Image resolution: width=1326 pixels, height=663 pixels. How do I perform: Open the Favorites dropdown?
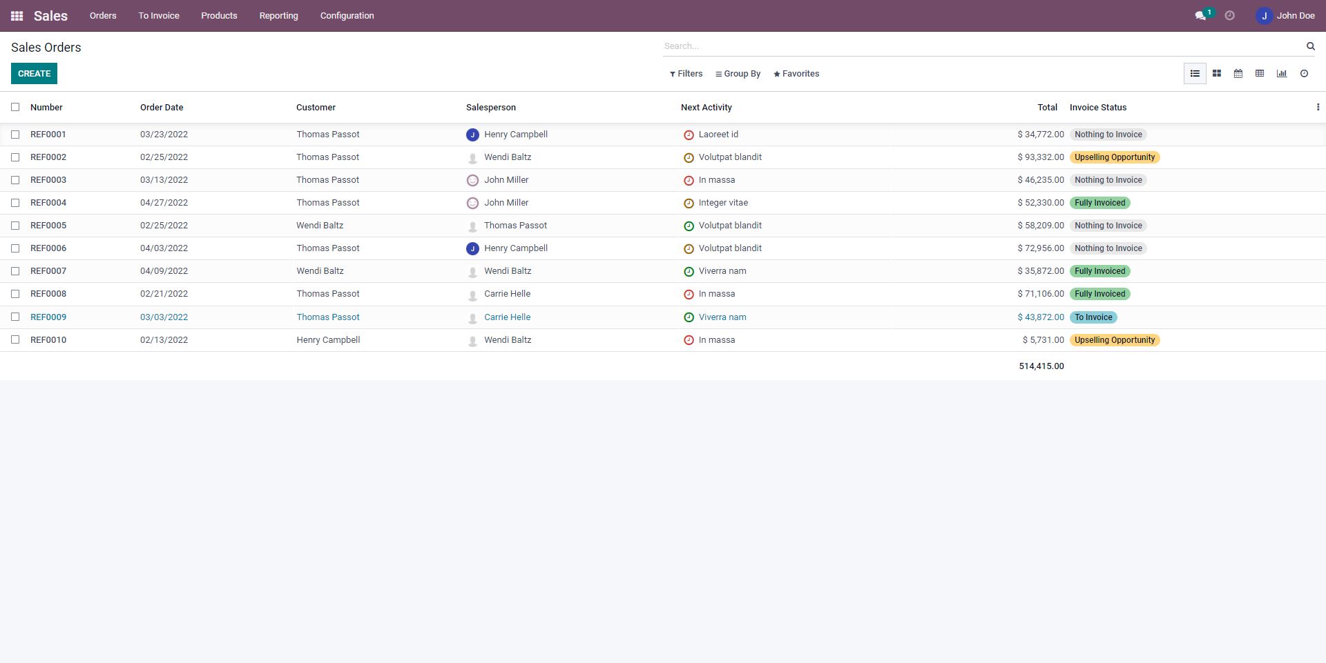(x=796, y=74)
